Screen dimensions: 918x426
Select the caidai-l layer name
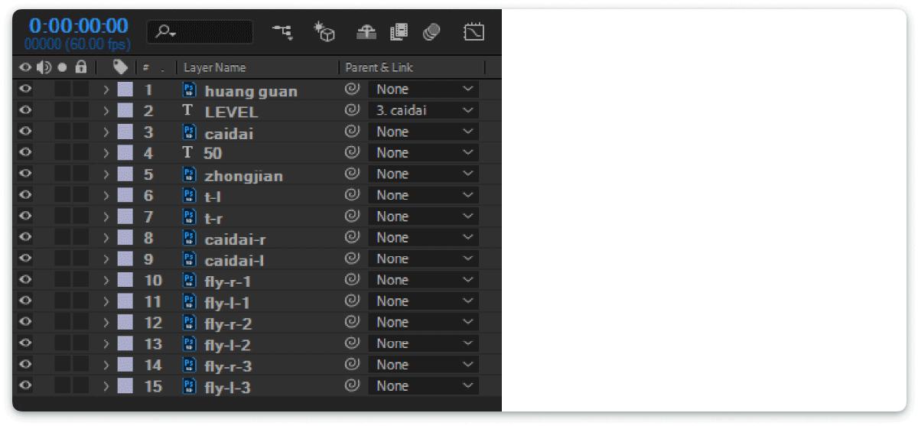[234, 261]
